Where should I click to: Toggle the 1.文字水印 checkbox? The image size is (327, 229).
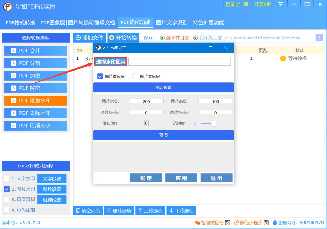click(7, 179)
